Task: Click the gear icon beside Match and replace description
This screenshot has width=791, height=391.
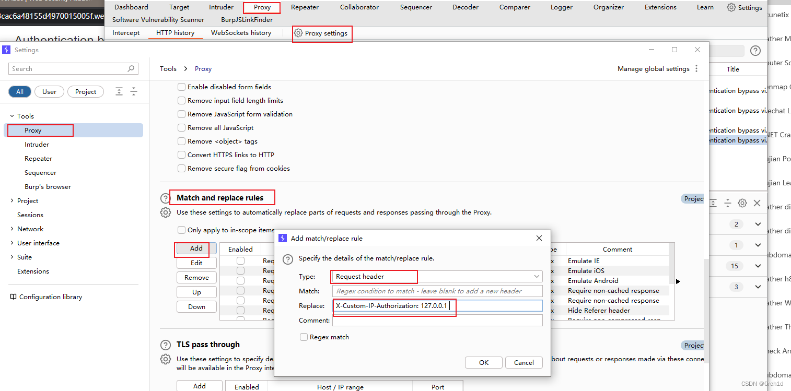Action: click(x=166, y=212)
